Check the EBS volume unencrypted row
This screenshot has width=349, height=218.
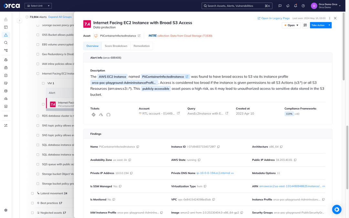[x=38, y=45]
